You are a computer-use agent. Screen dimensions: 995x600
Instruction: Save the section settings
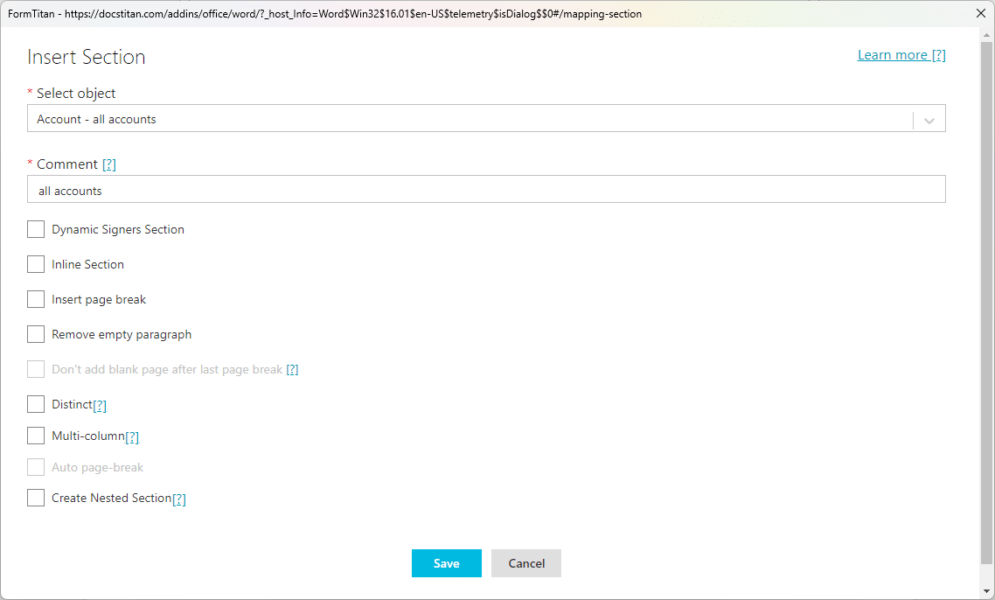click(446, 563)
